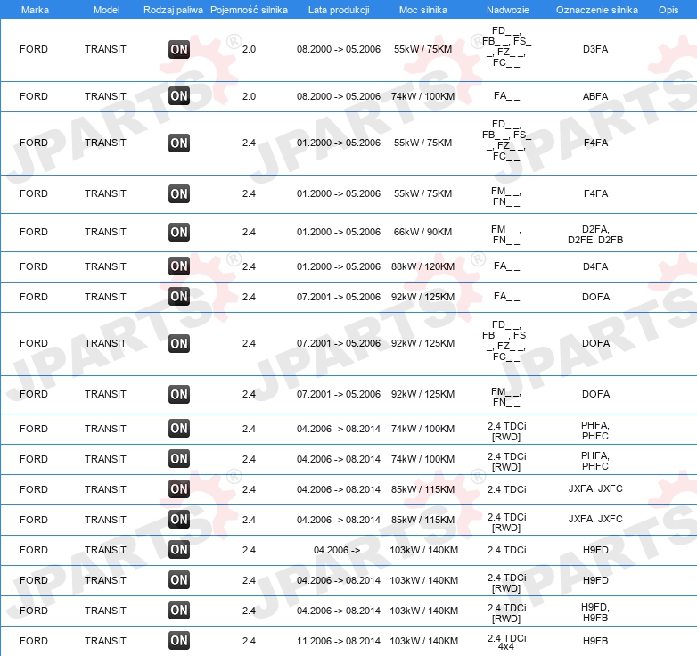The image size is (697, 656).
Task: Click ON icon in DOFA row with FM/FN bodies
Action: (179, 394)
